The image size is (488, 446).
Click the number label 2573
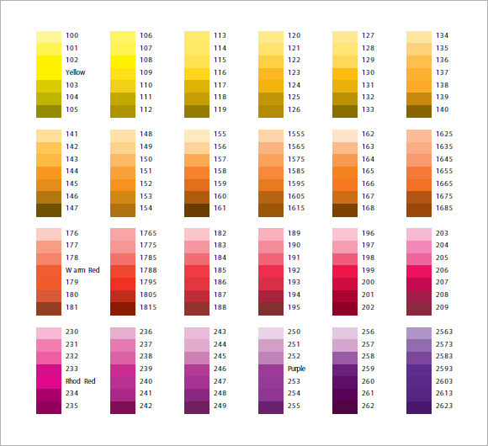pyautogui.click(x=444, y=344)
